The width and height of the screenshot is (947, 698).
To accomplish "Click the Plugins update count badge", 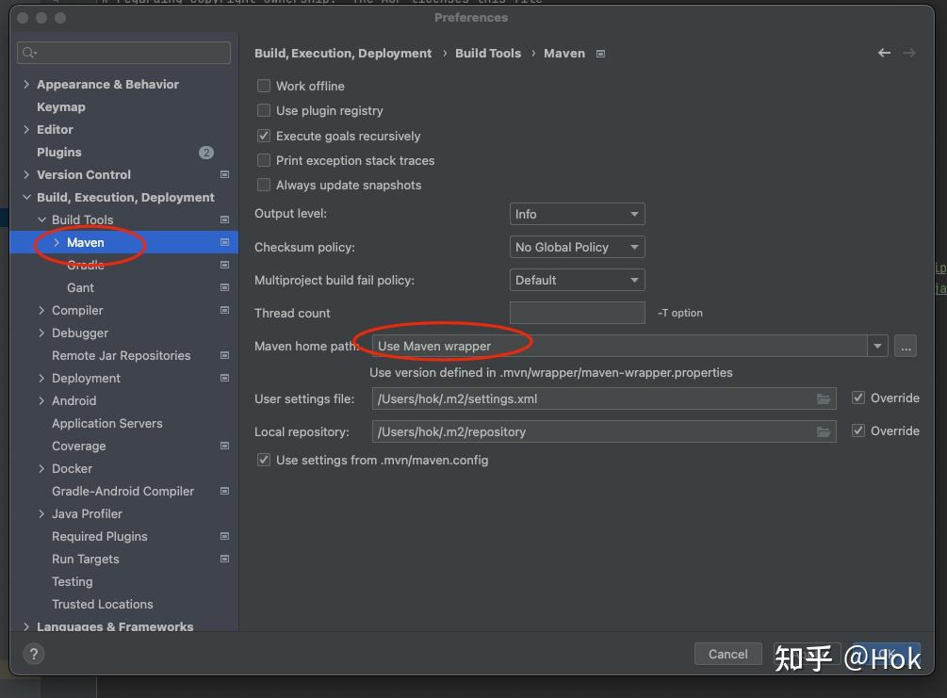I will click(206, 153).
